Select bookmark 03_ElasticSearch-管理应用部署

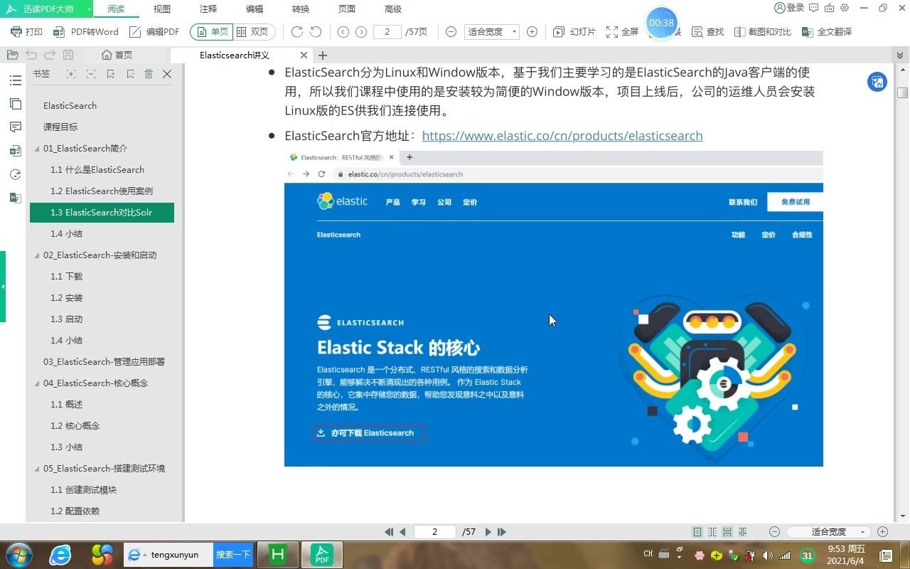[104, 362]
